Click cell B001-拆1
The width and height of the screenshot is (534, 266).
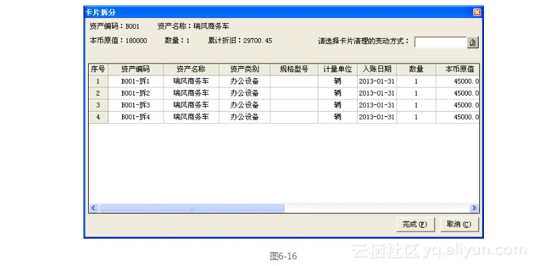[x=136, y=82]
